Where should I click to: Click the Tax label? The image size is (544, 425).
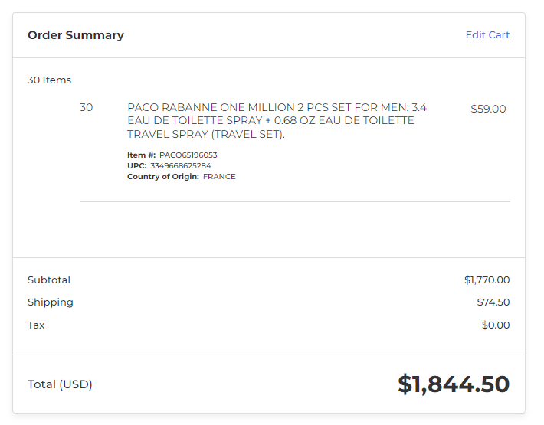coord(36,325)
